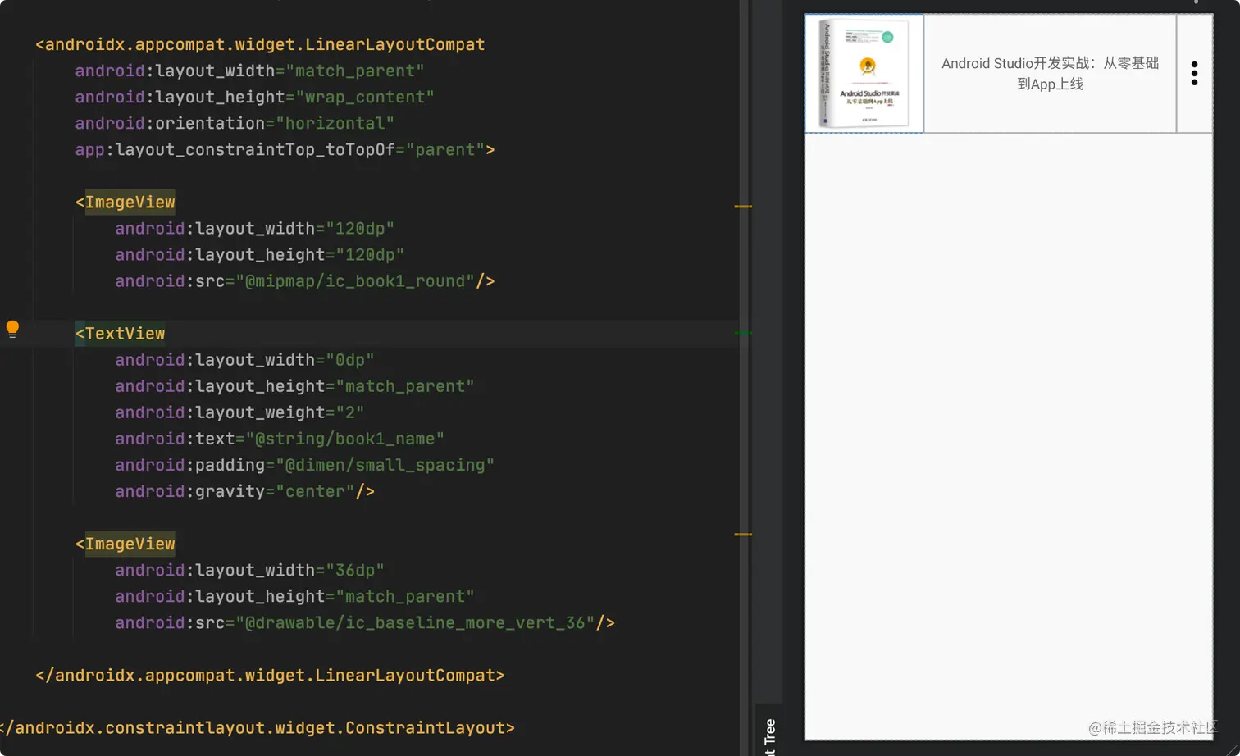Screen dimensions: 1240x756
Task: Click the android:gravity="center" line
Action: pyautogui.click(x=244, y=490)
